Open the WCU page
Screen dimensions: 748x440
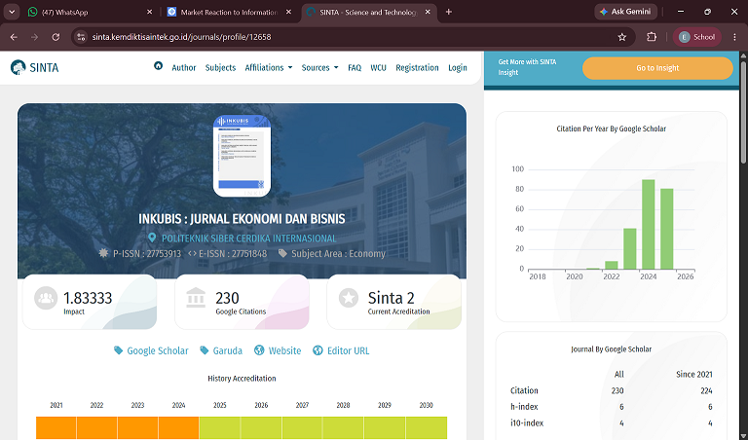click(378, 68)
